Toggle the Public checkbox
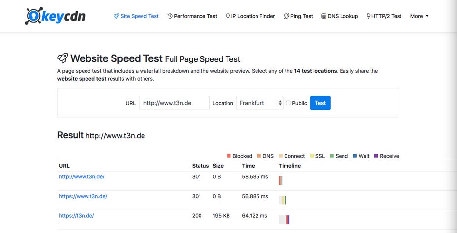 point(288,103)
